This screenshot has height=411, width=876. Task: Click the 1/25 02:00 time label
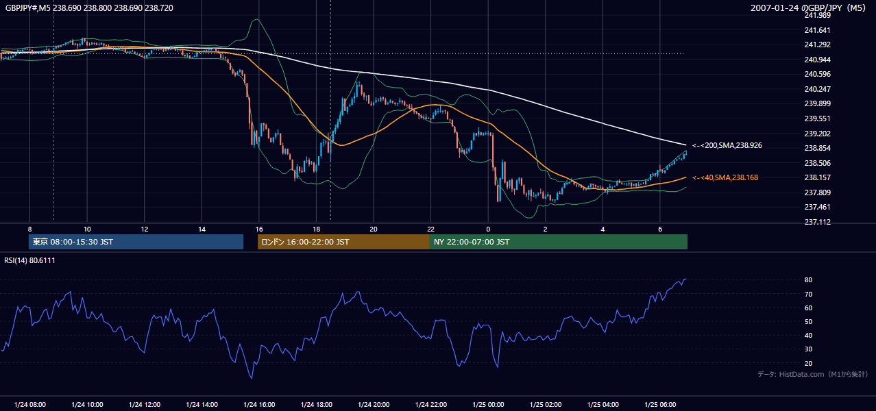coord(546,405)
